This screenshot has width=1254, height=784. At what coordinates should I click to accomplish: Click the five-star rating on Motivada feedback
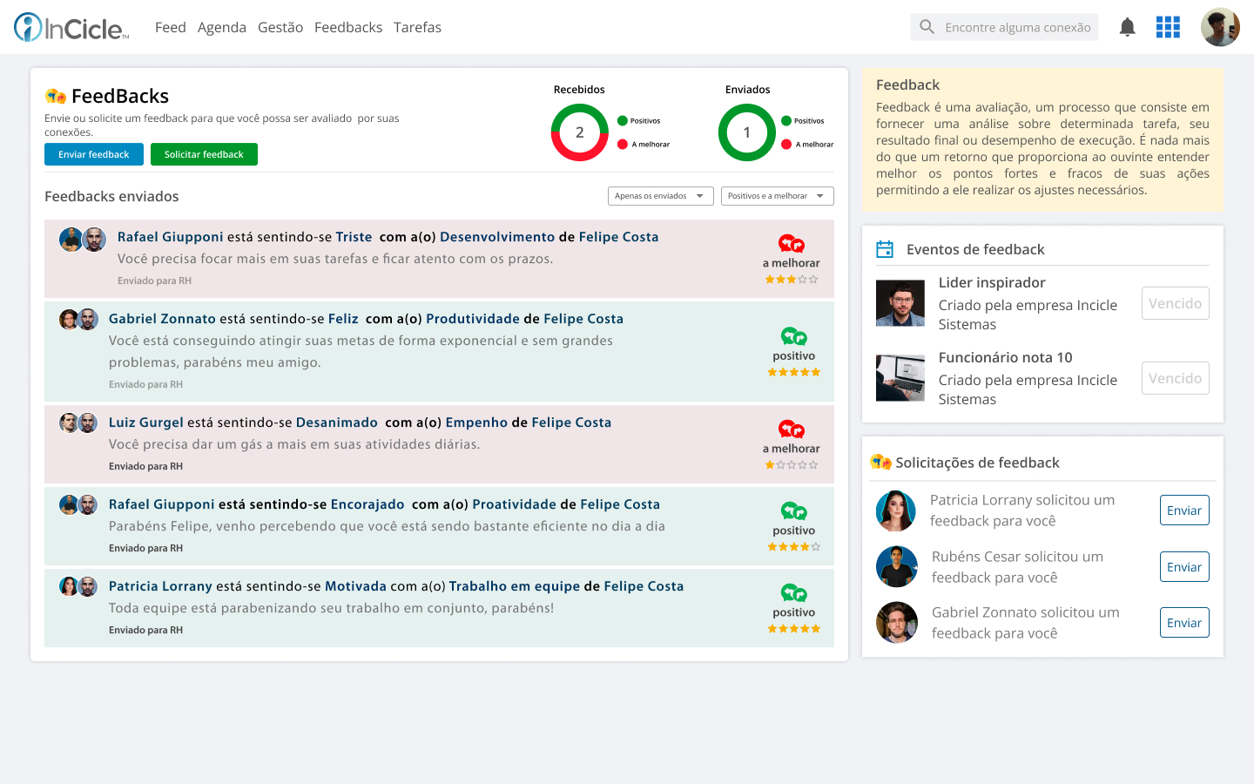[793, 629]
